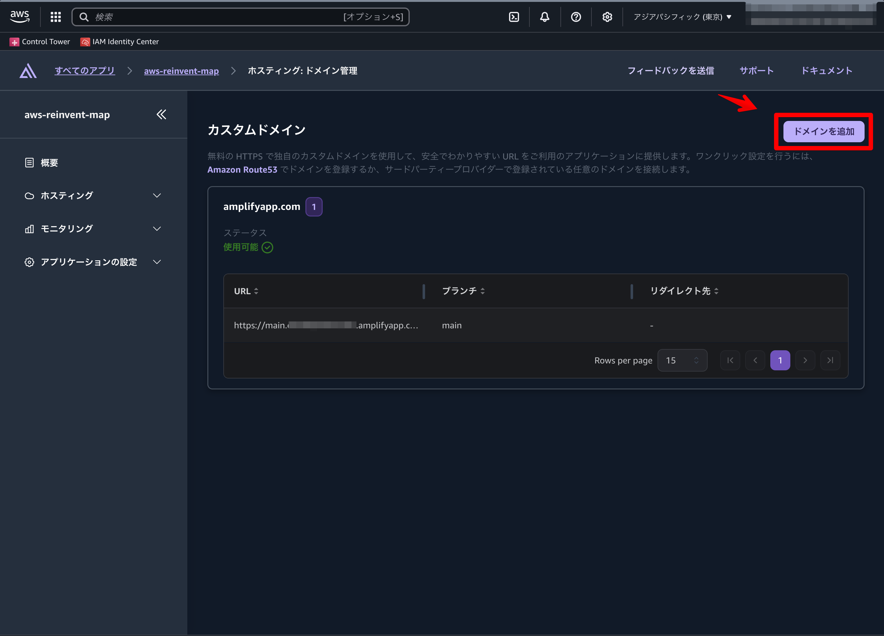Click the Amplify logo icon

[x=28, y=71]
